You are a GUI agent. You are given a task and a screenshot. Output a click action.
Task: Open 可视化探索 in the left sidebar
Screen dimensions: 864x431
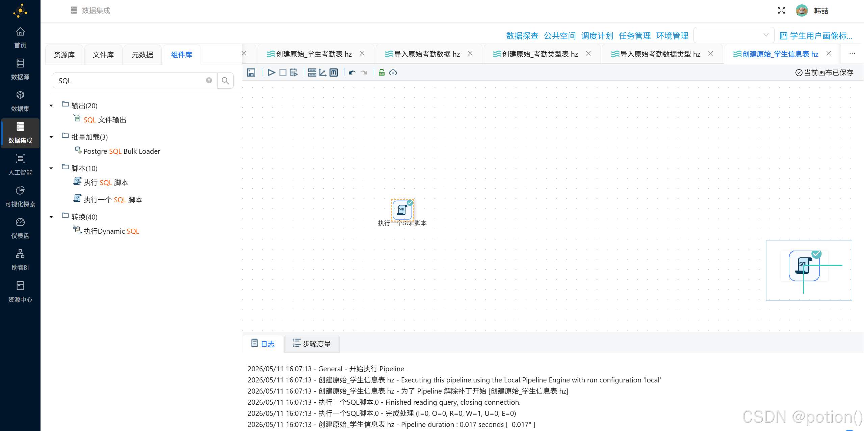(20, 197)
